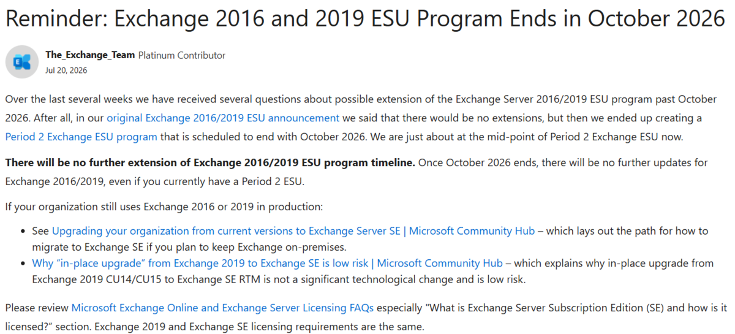Click the second bullet point marker
Screen dimensions: 735x334
coord(24,264)
